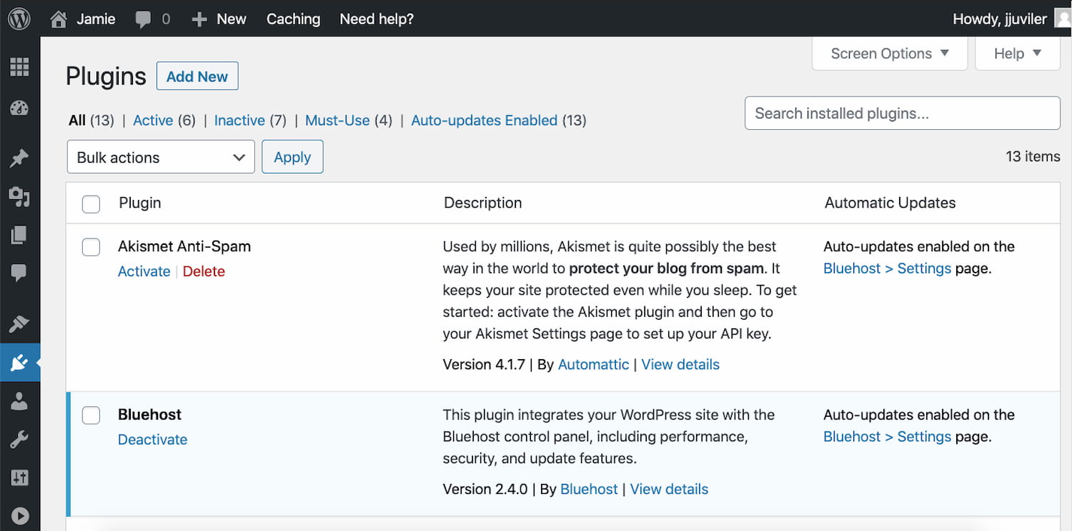This screenshot has width=1072, height=531.
Task: Open the Caching menu in admin bar
Action: (293, 19)
